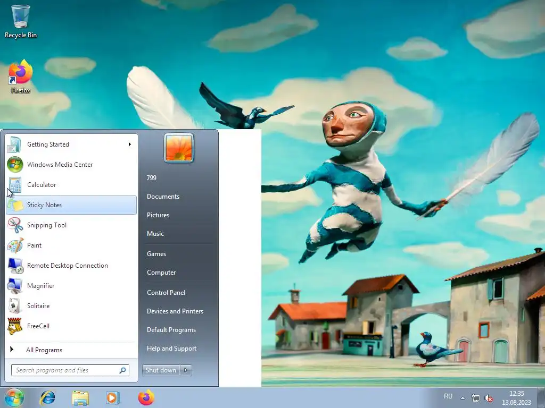Click the Snipping Tool scissors icon

pos(15,225)
